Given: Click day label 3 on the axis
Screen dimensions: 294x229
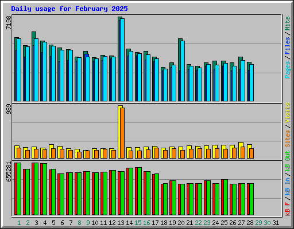Looking at the screenshot, I should point(36,223).
